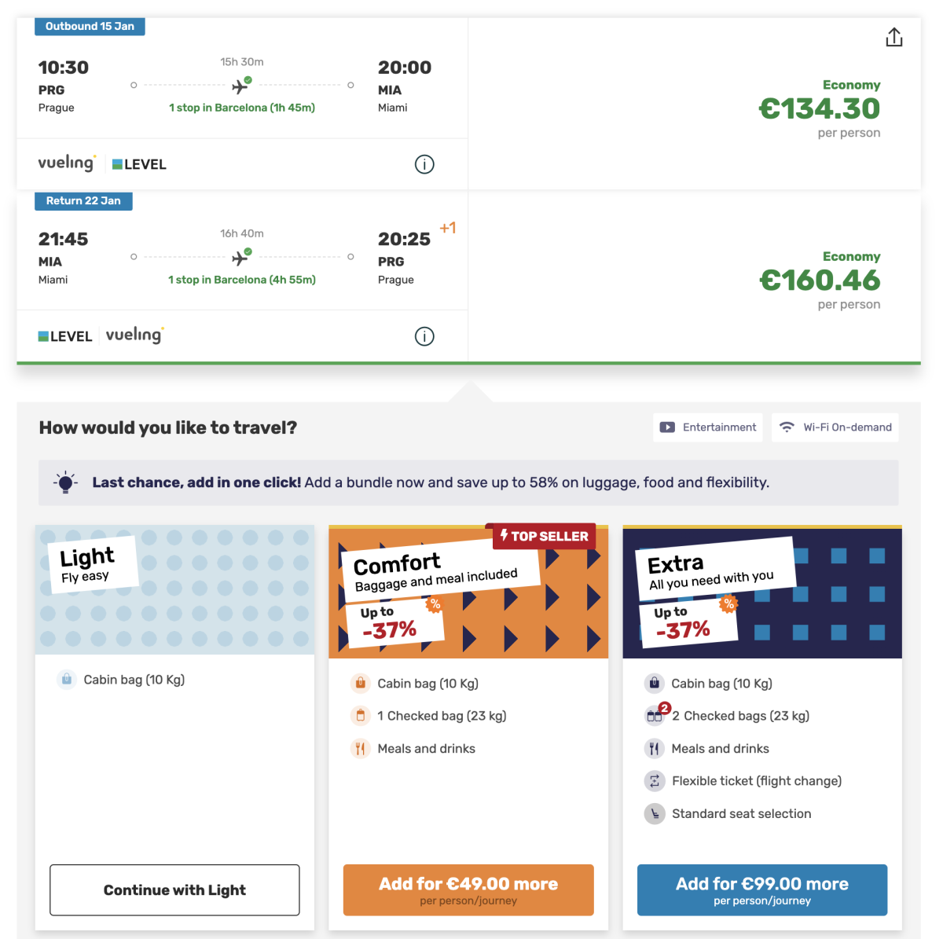Click the lightbulb tip icon

point(66,482)
